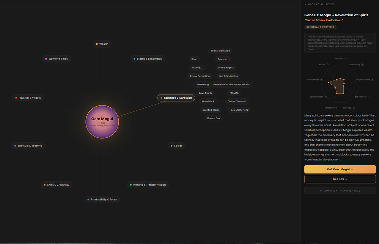Screen dimensions: 379x244
Task: Collapse the Romance & Attraction category node
Action: tap(176, 98)
